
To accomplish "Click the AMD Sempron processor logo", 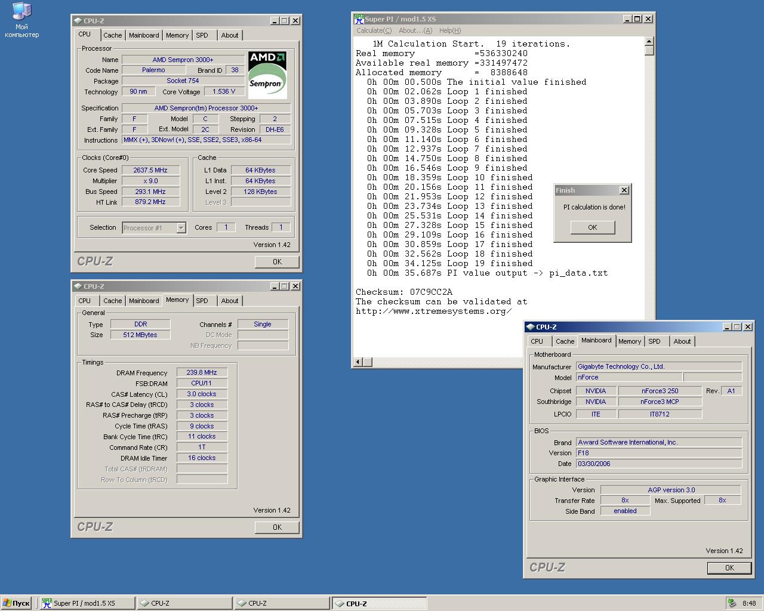I will [267, 75].
